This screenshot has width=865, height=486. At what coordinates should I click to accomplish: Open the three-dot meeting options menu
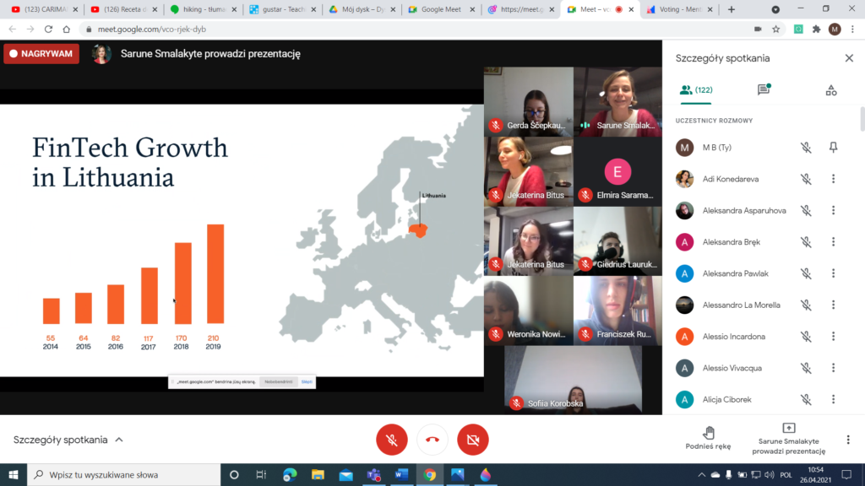[x=848, y=440]
